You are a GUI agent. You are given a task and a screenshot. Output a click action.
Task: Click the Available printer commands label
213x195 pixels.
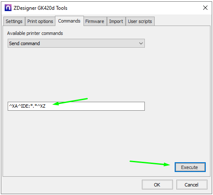(x=35, y=33)
